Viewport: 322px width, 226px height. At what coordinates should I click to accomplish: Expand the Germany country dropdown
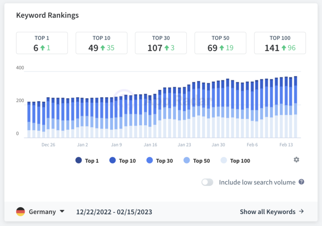pos(62,212)
